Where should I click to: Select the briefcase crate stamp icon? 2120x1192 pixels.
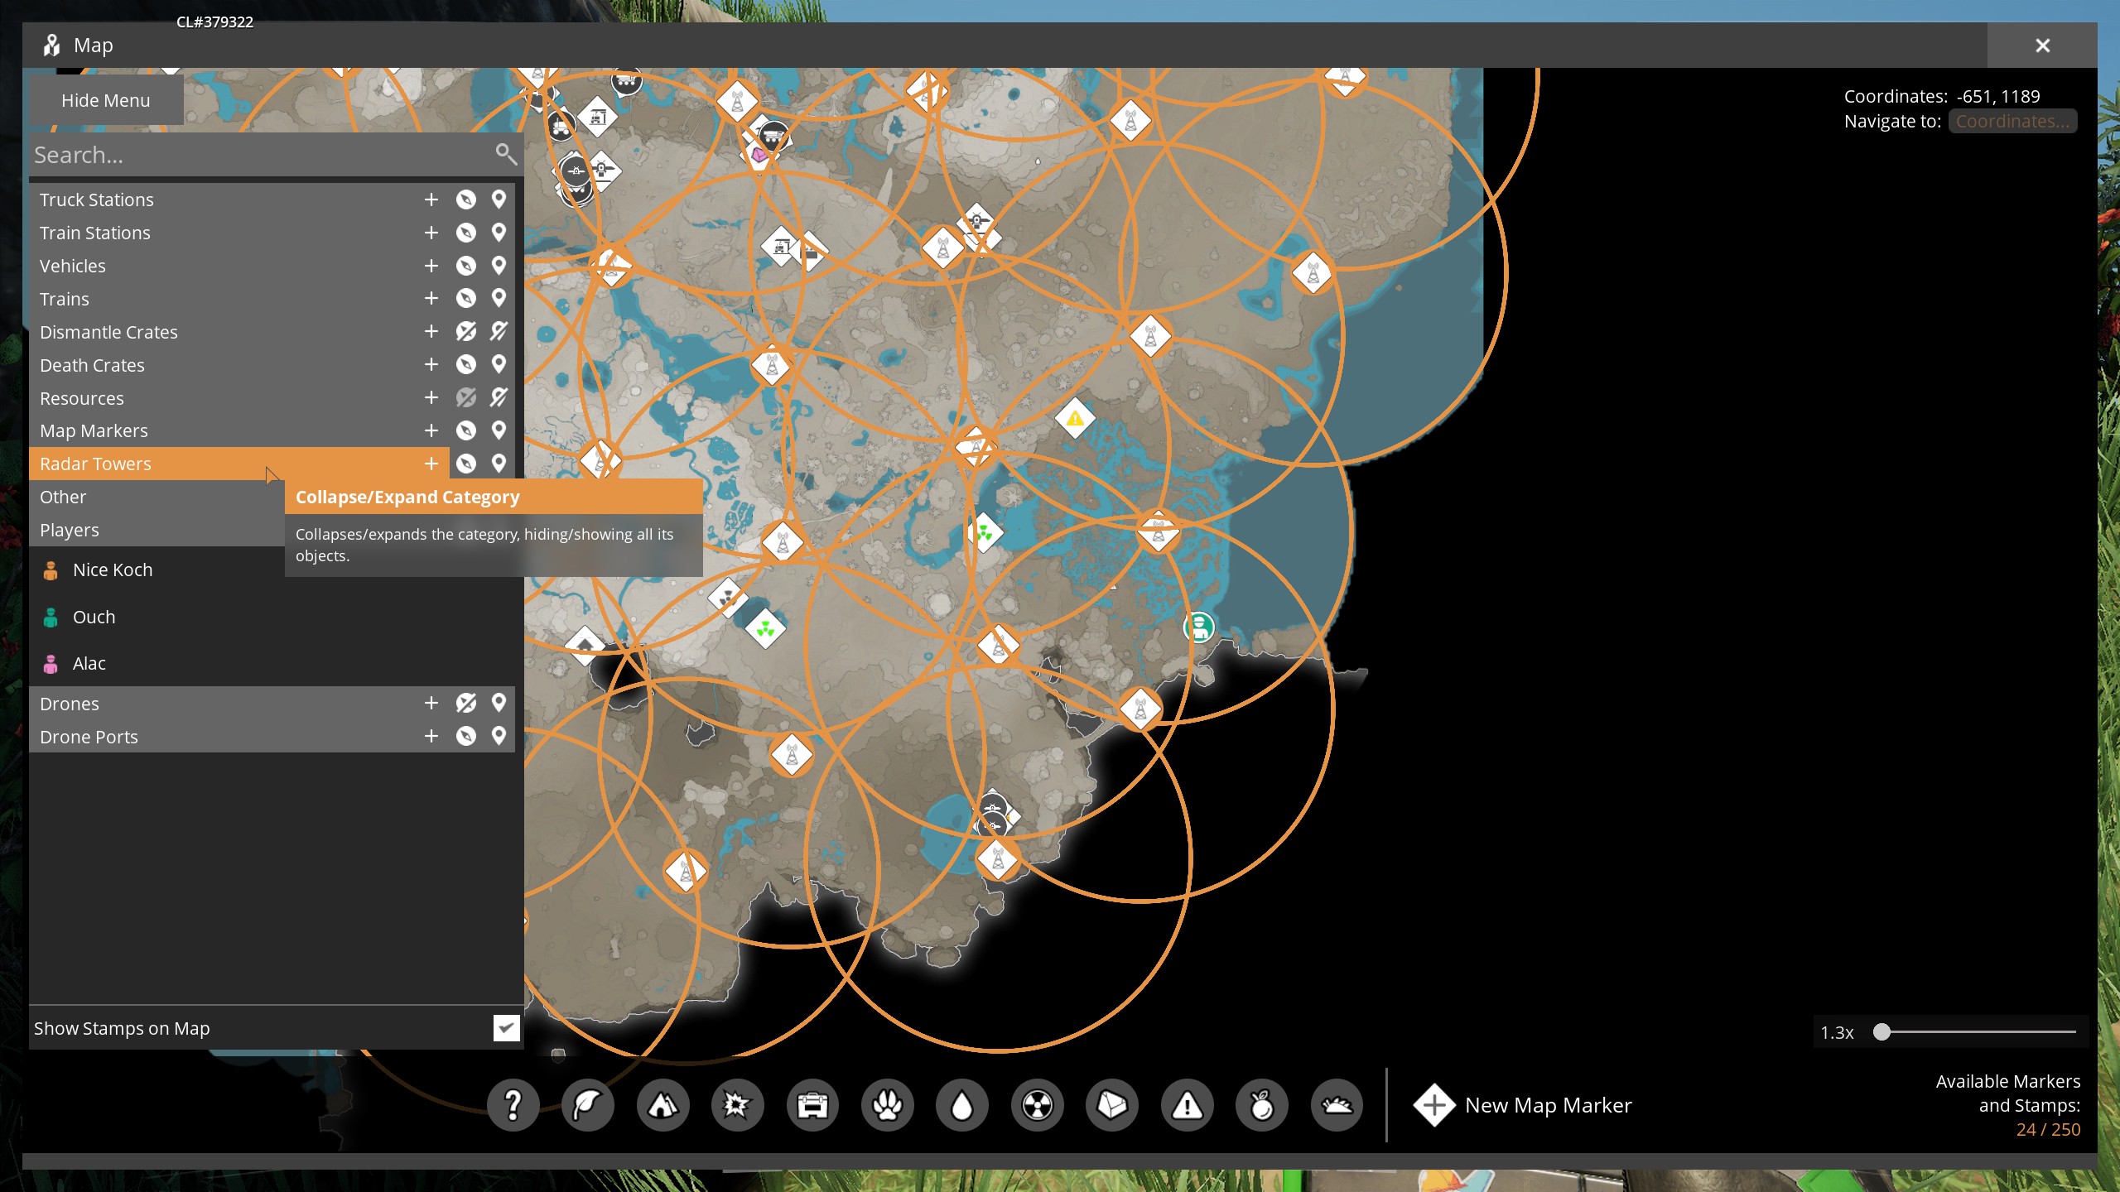[812, 1105]
